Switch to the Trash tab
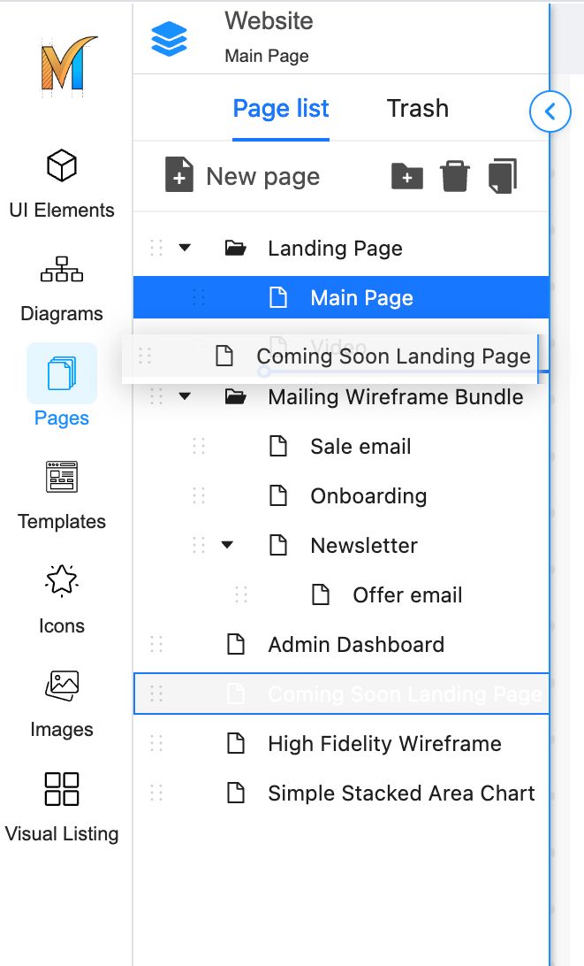584x966 pixels. pos(417,109)
